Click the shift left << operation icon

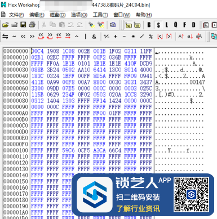pos(23,36)
